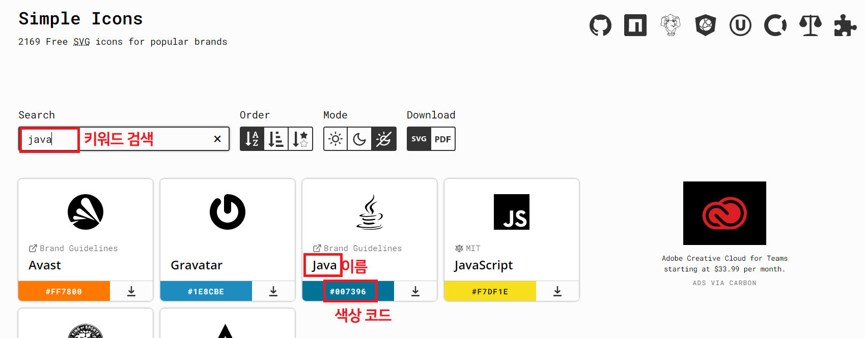Image resolution: width=865 pixels, height=338 pixels.
Task: Select PDF download format
Action: coord(443,139)
